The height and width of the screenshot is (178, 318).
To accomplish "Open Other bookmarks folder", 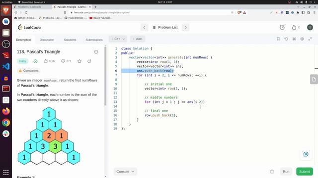I will pyautogui.click(x=25, y=18).
